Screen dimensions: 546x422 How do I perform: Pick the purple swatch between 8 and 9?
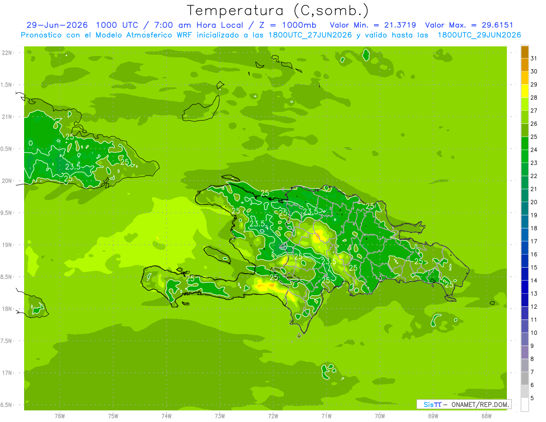pos(525,352)
